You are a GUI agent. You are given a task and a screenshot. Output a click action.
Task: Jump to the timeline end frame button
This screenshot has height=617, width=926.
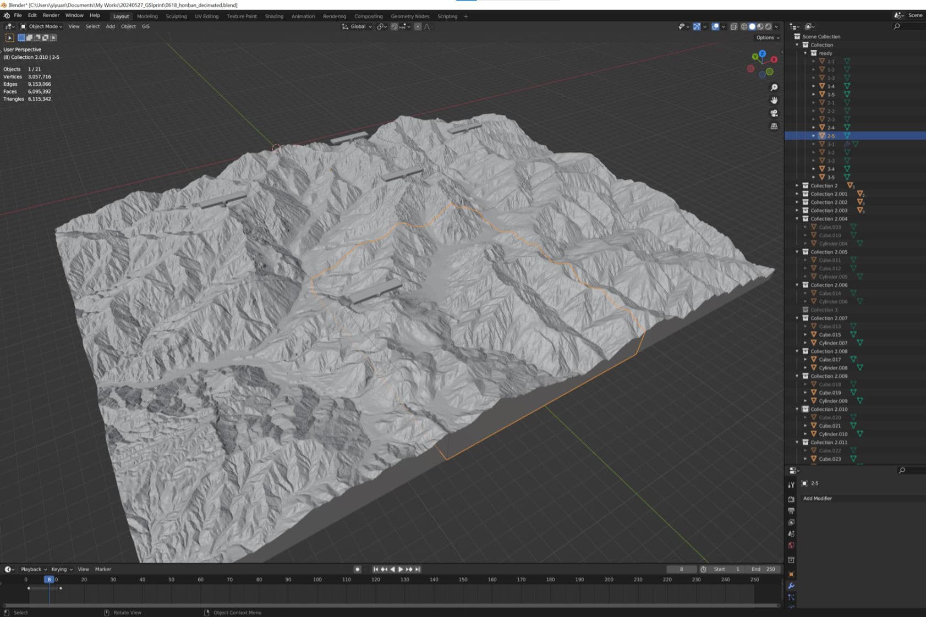(418, 569)
